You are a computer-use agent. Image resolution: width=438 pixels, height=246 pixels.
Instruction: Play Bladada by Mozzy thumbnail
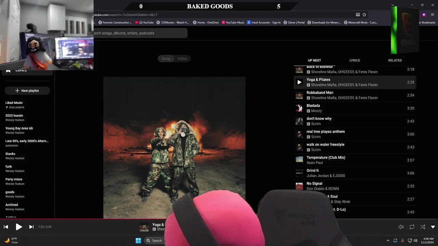[x=299, y=108]
